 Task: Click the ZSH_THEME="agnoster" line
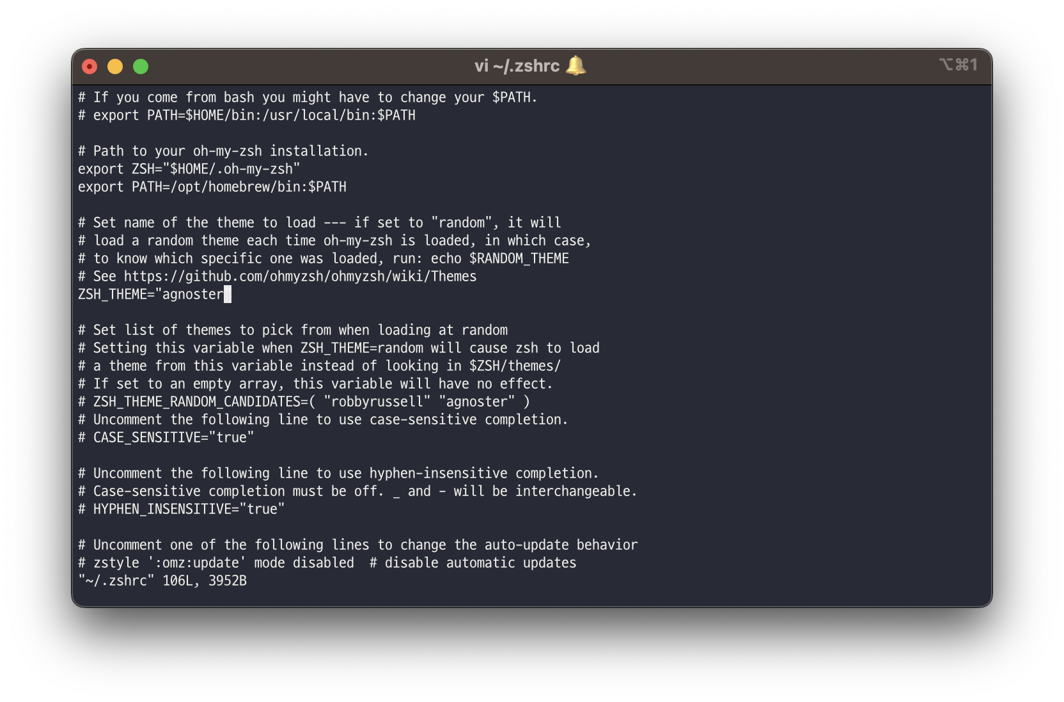tap(155, 294)
